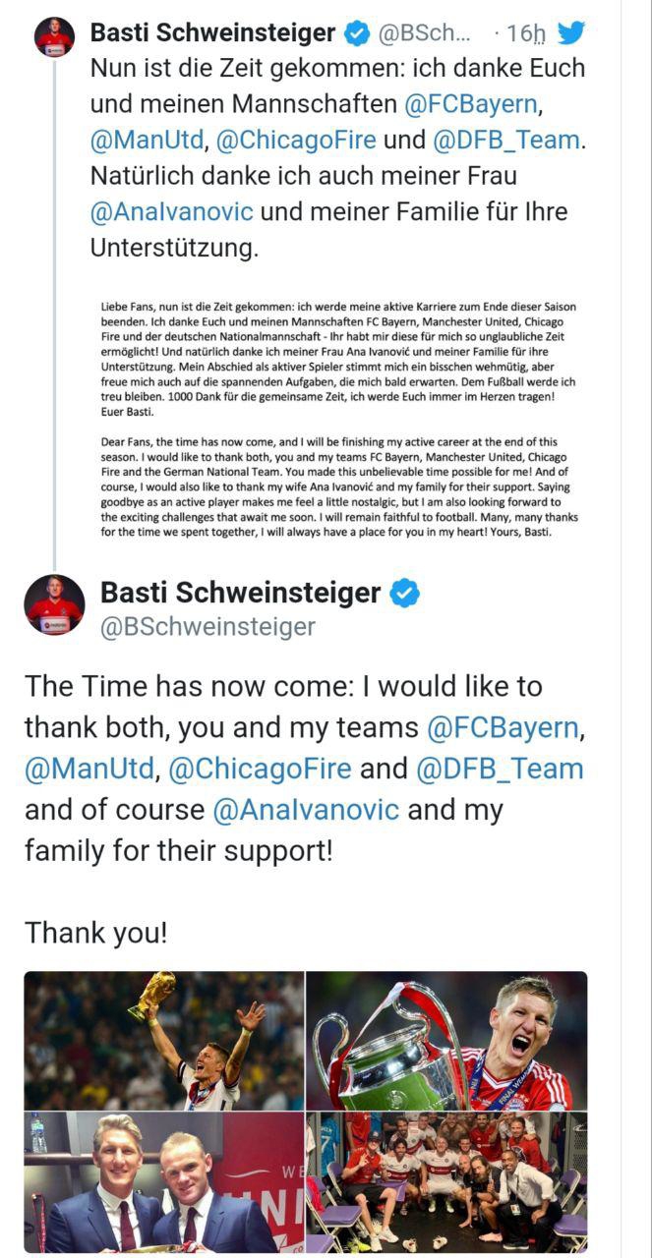
Task: Open @DFB_Team mention in the English tweet
Action: click(500, 769)
